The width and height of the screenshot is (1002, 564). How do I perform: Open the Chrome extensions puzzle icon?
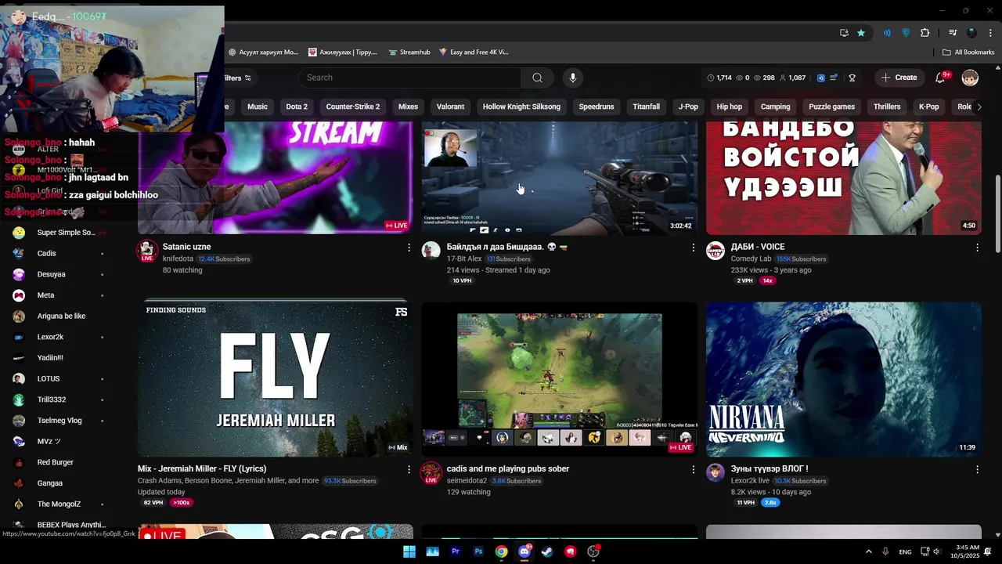925,33
